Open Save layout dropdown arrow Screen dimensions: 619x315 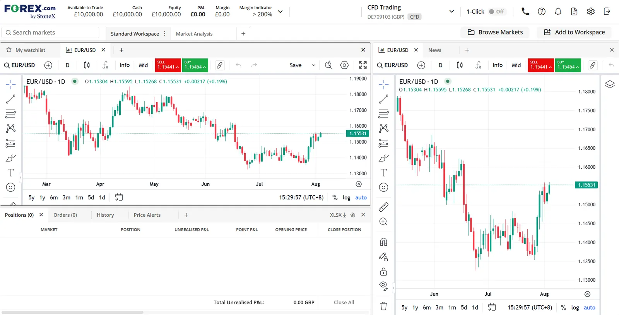(313, 65)
